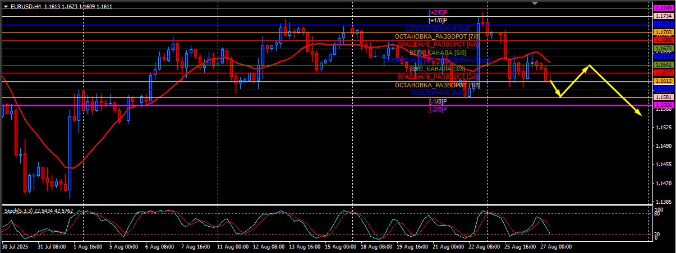Click the pink 1.1581 price tag
The height and width of the screenshot is (253, 676).
[x=664, y=97]
